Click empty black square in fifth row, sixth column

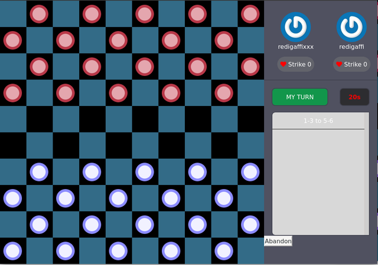coord(145,120)
